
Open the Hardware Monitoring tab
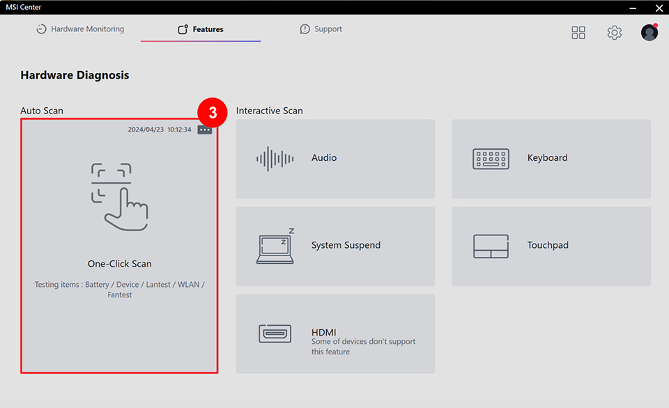(x=80, y=29)
